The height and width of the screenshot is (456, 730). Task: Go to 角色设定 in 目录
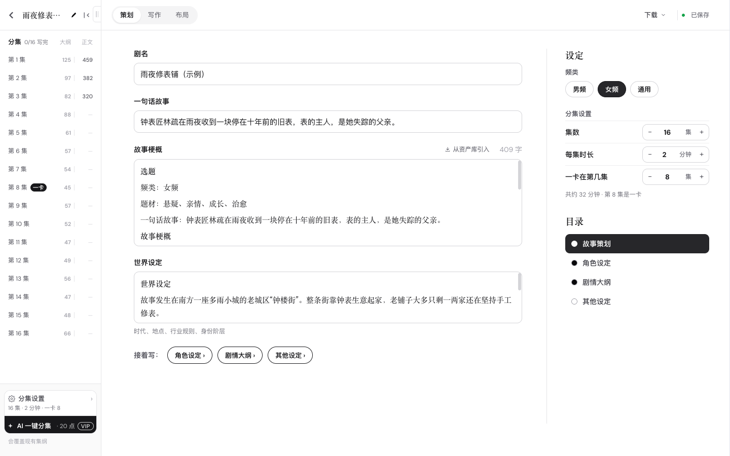637,263
